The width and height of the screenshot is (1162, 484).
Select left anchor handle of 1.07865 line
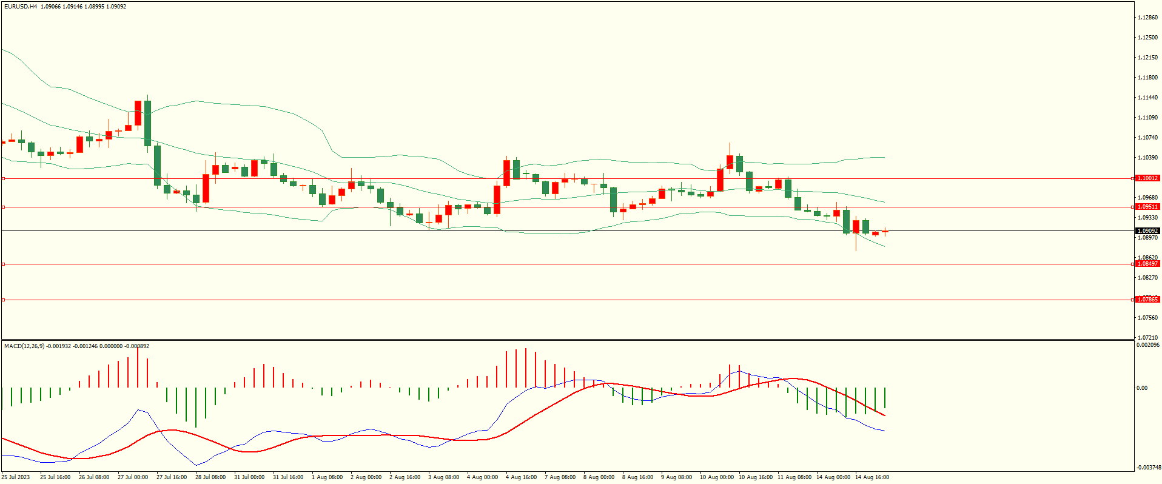click(x=4, y=300)
